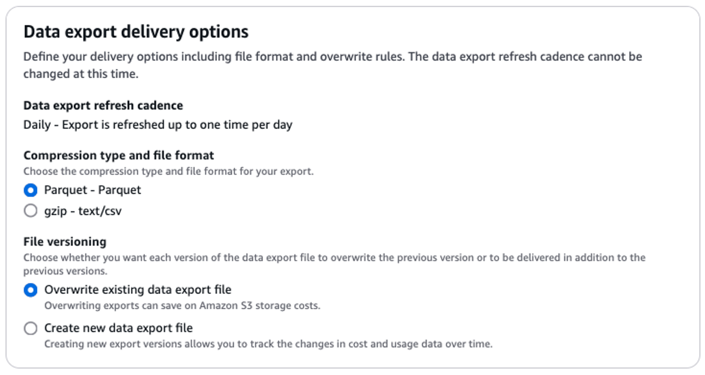Screen dimensions: 705x375
Task: Click the "Data export refresh cadence" label
Action: click(x=103, y=106)
